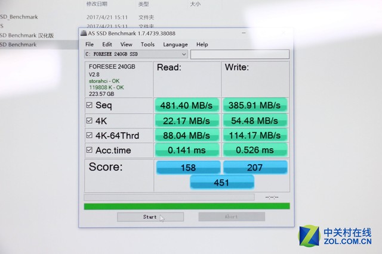Screen dimensions: 382x254
Task: Open the Help menu
Action: click(202, 45)
